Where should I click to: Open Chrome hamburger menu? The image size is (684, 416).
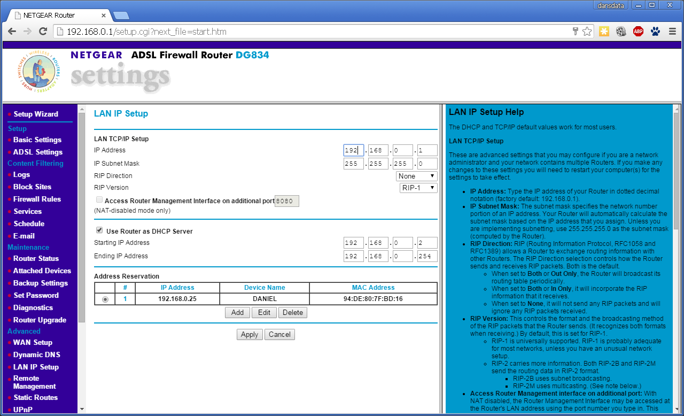tap(673, 32)
